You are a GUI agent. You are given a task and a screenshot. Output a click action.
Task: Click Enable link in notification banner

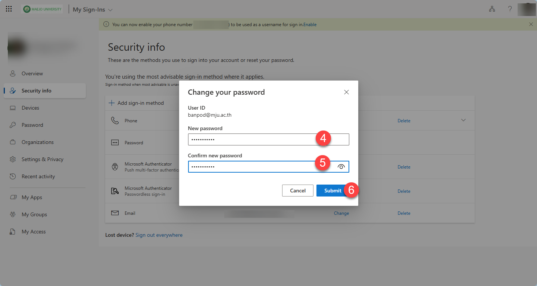tap(310, 25)
